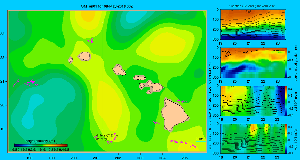Click the green middle of height anomaly colorbar
This screenshot has height=160, width=300.
tap(41, 145)
